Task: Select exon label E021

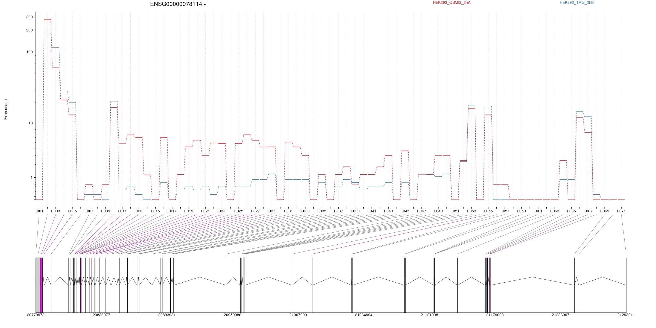Action: point(205,211)
